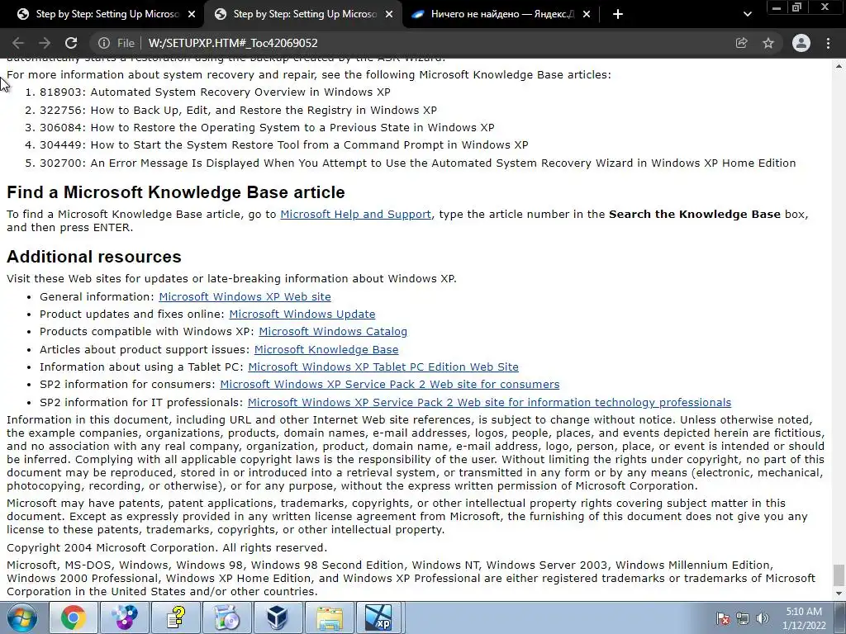Open Microsoft Windows XP Web site link
This screenshot has height=634, width=846.
click(x=245, y=296)
